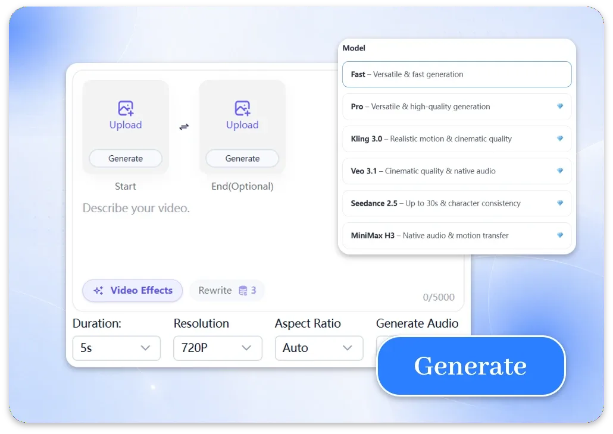Click the diamond icon on MiniMax H3 row
613x434 pixels.
[x=560, y=235]
